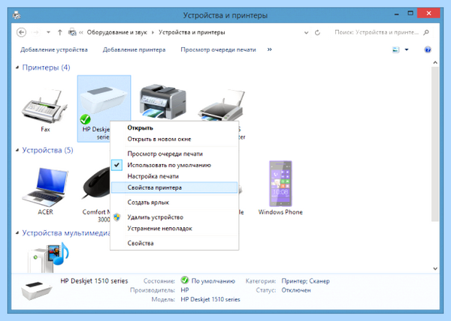Click the search devices input field
451x321 pixels.
[377, 32]
